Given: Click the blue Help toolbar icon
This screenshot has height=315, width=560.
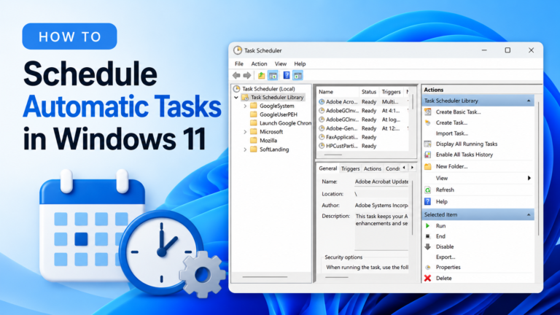Looking at the screenshot, I should click(x=287, y=75).
